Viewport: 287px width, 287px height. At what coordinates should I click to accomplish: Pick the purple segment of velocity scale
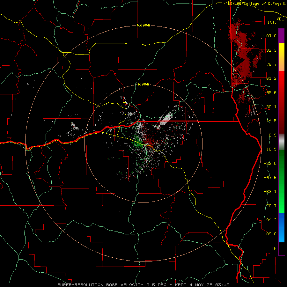click(x=282, y=35)
